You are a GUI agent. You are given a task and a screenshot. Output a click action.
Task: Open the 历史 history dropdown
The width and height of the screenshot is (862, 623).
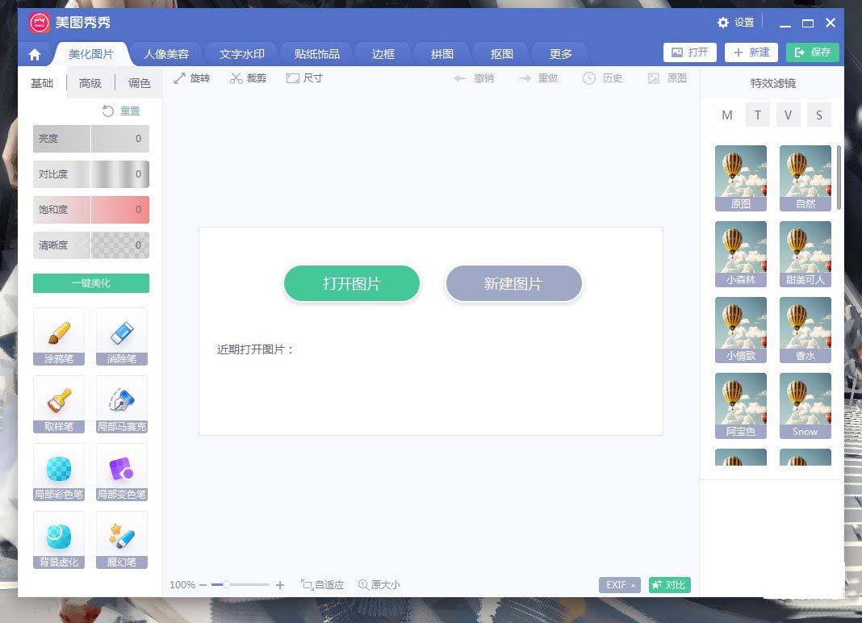coord(603,78)
